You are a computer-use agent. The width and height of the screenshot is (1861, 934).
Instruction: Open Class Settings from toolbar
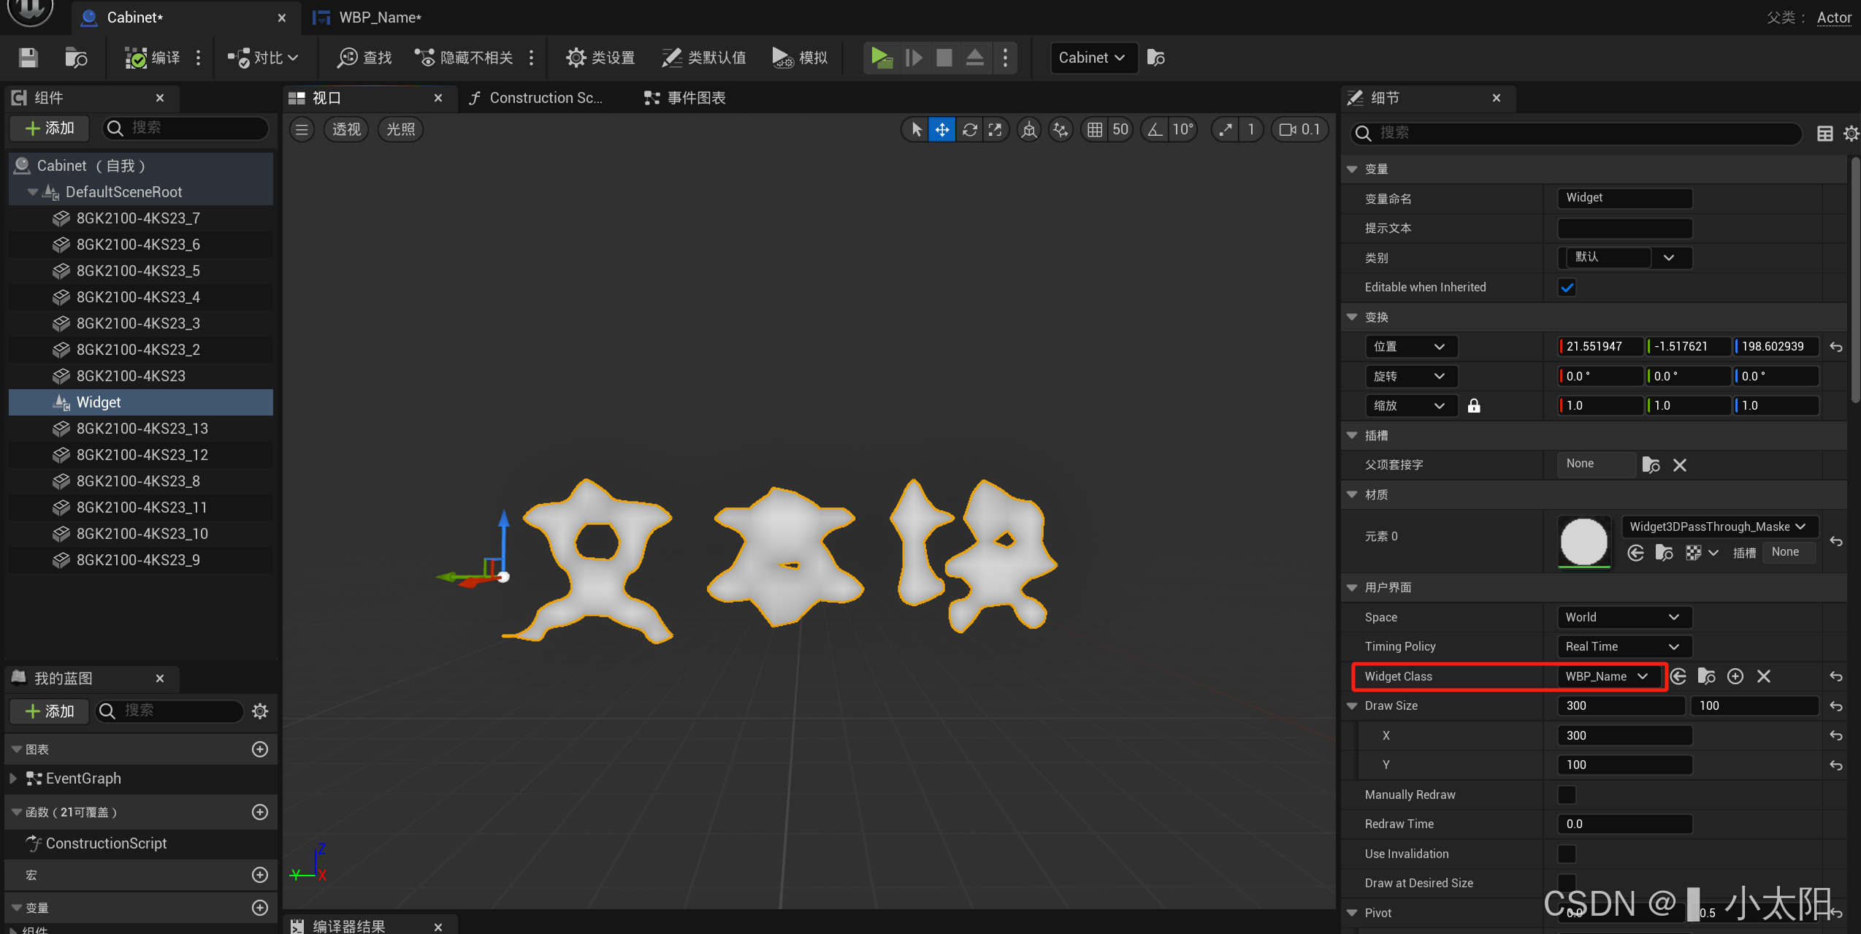pos(600,58)
